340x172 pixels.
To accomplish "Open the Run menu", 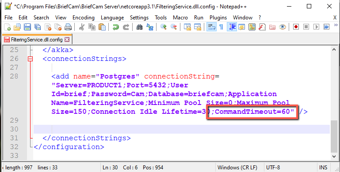I will 199,18.
